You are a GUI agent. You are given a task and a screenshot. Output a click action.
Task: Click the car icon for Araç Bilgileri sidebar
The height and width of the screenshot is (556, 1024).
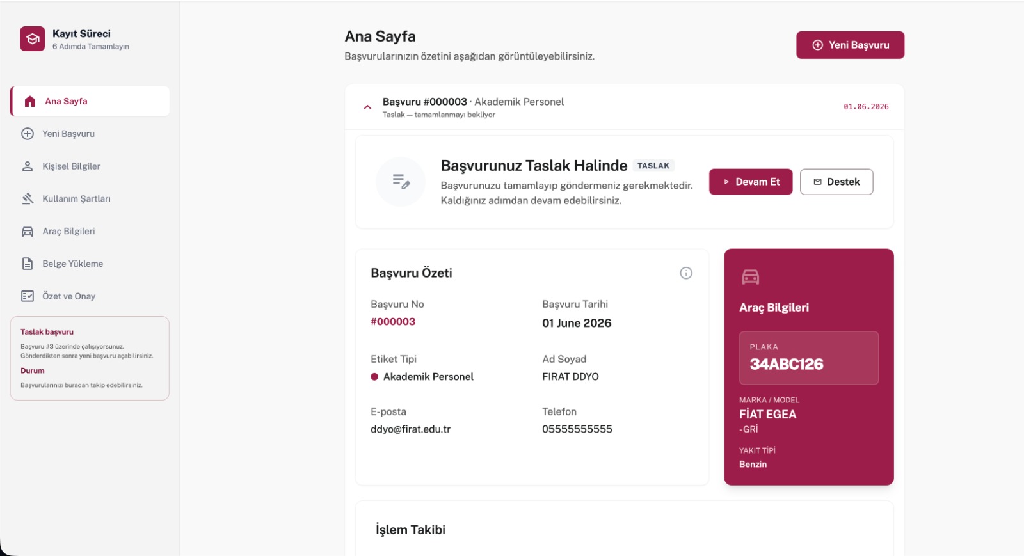(x=28, y=232)
